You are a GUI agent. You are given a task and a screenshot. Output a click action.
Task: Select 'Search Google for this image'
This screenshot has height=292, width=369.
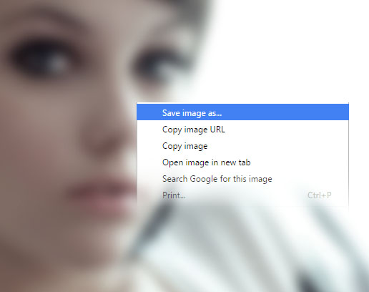[x=242, y=178]
